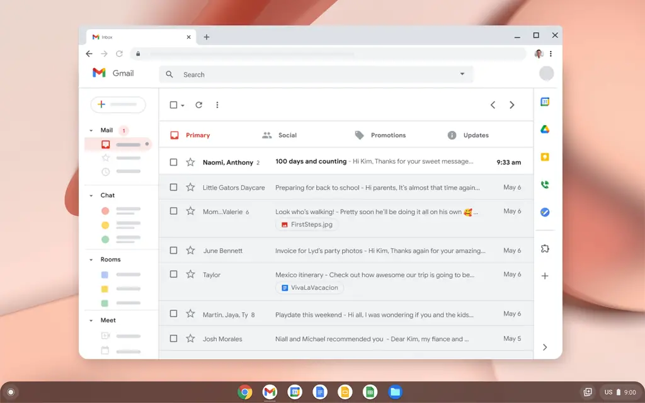Open advanced search options dropdown
Screen dimensions: 645x403
click(x=462, y=74)
